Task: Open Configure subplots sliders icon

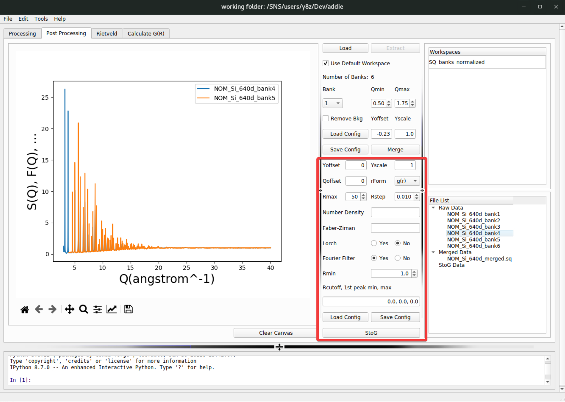Action: click(x=97, y=309)
